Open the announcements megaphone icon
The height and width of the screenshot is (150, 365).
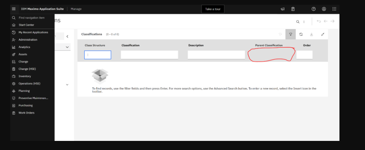coord(283,9)
